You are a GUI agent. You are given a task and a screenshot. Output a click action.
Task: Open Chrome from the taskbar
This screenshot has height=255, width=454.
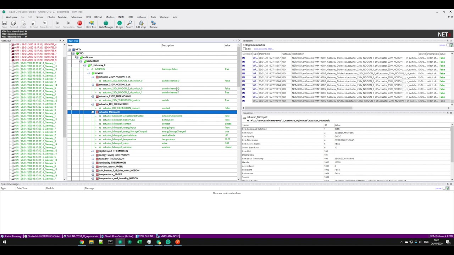(82, 242)
